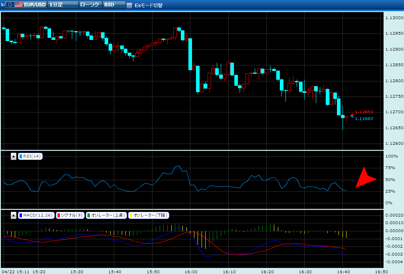The image size is (404, 274).
Task: Toggle the Exモード切替 checkbox
Action: (129, 5)
